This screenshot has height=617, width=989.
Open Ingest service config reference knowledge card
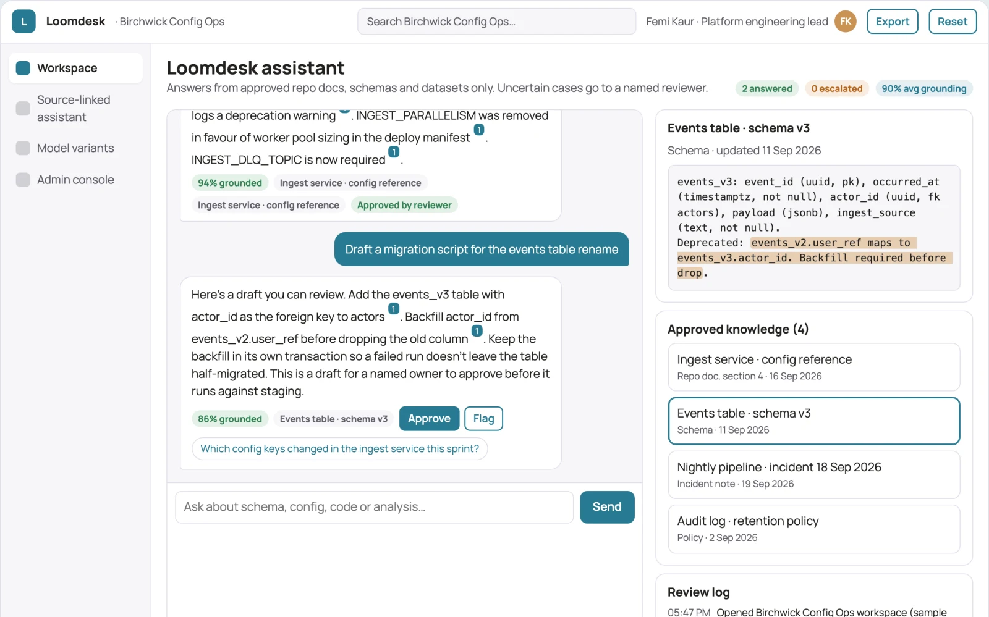click(x=813, y=367)
